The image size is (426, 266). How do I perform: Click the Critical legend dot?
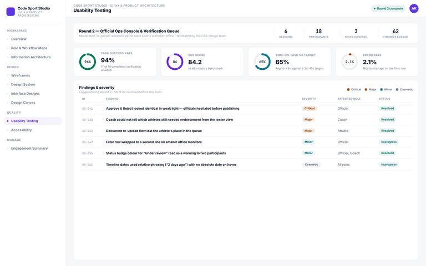[348, 90]
